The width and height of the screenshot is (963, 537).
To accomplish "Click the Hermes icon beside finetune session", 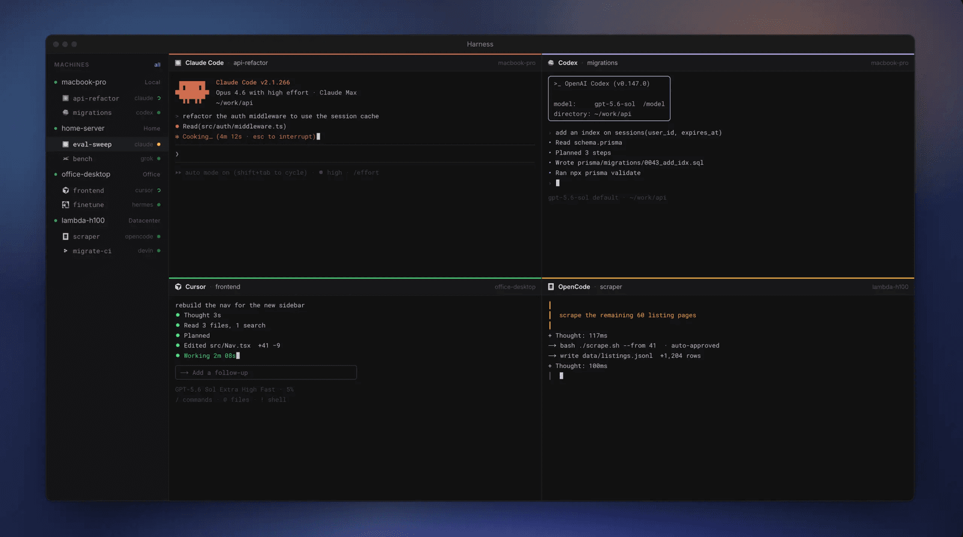I will pyautogui.click(x=66, y=204).
